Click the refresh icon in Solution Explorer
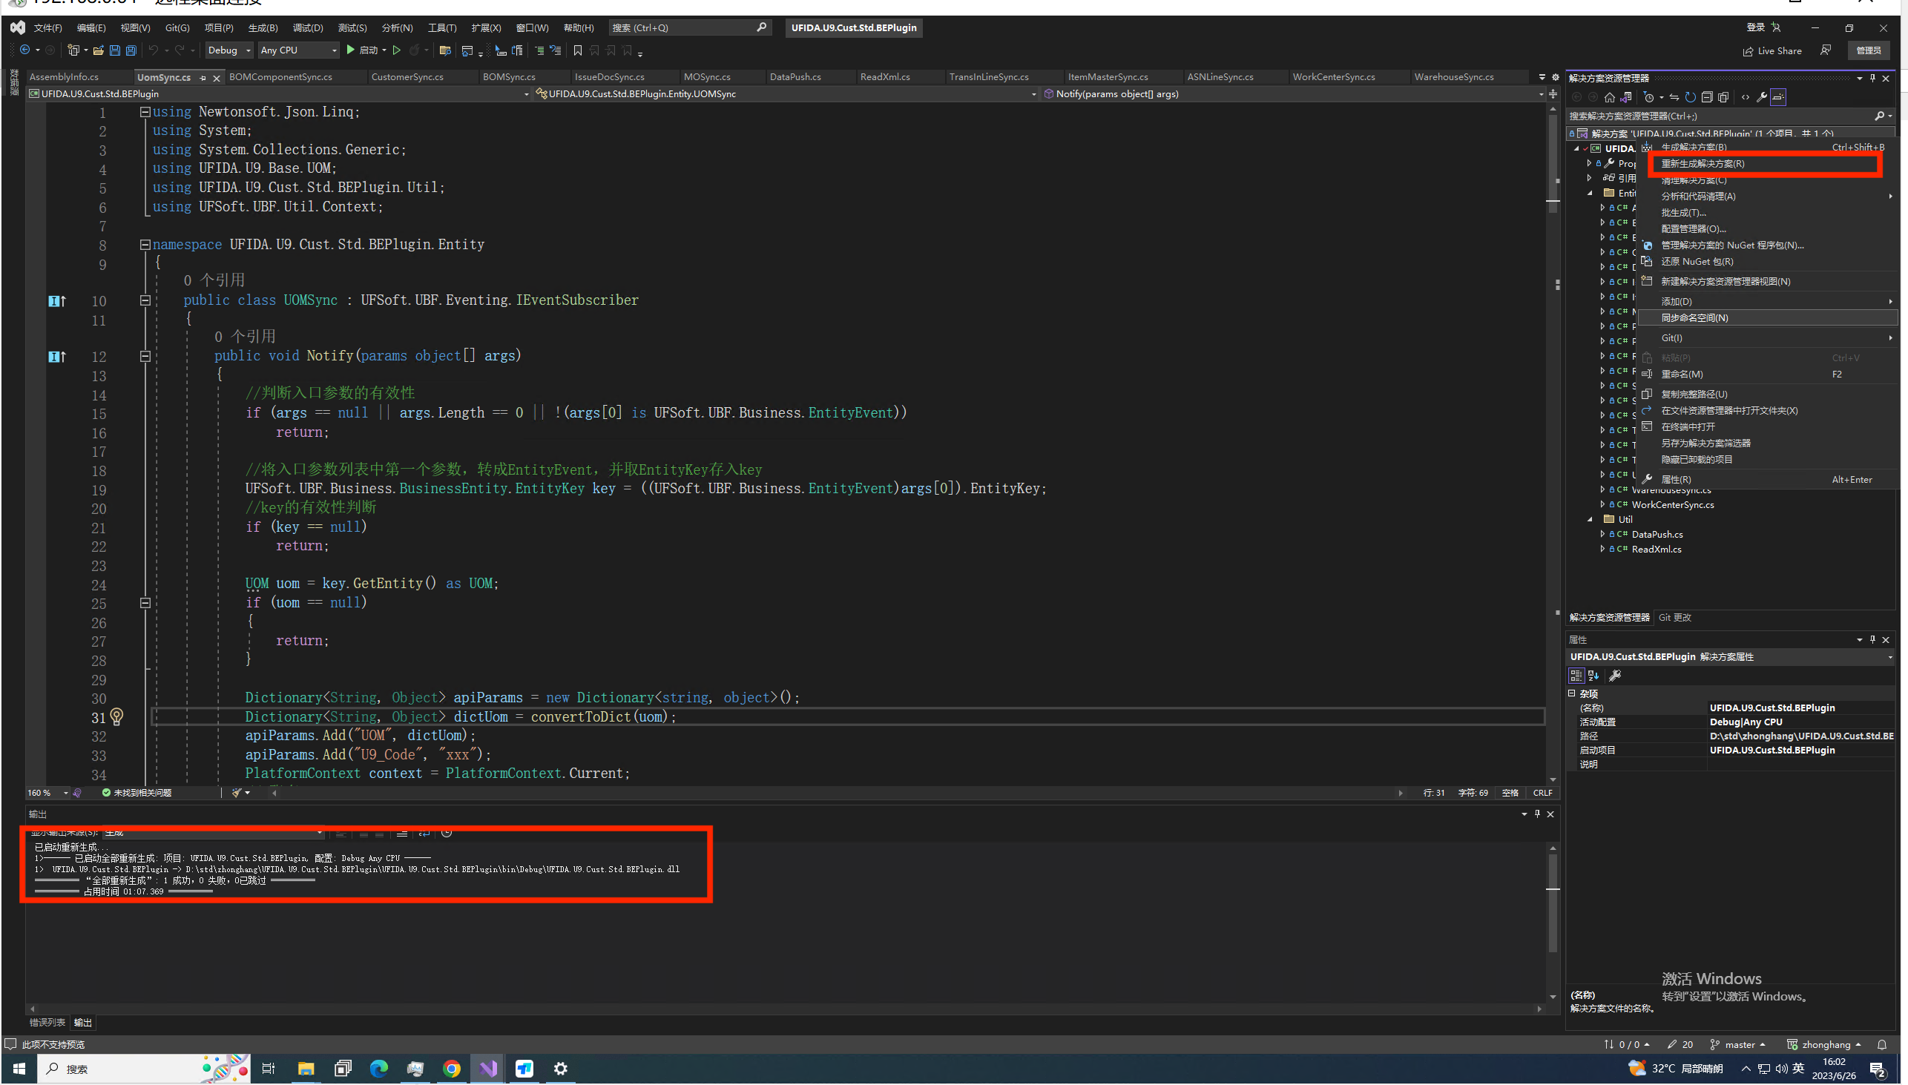Screen dimensions: 1908x1085 [x=1691, y=98]
